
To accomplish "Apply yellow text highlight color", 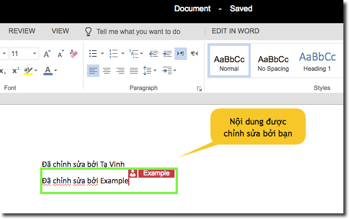I will point(28,71).
